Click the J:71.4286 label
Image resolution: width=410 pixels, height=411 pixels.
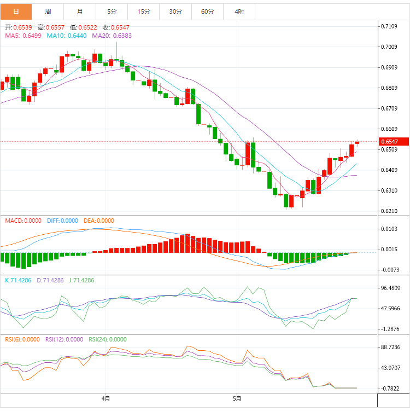point(81,280)
